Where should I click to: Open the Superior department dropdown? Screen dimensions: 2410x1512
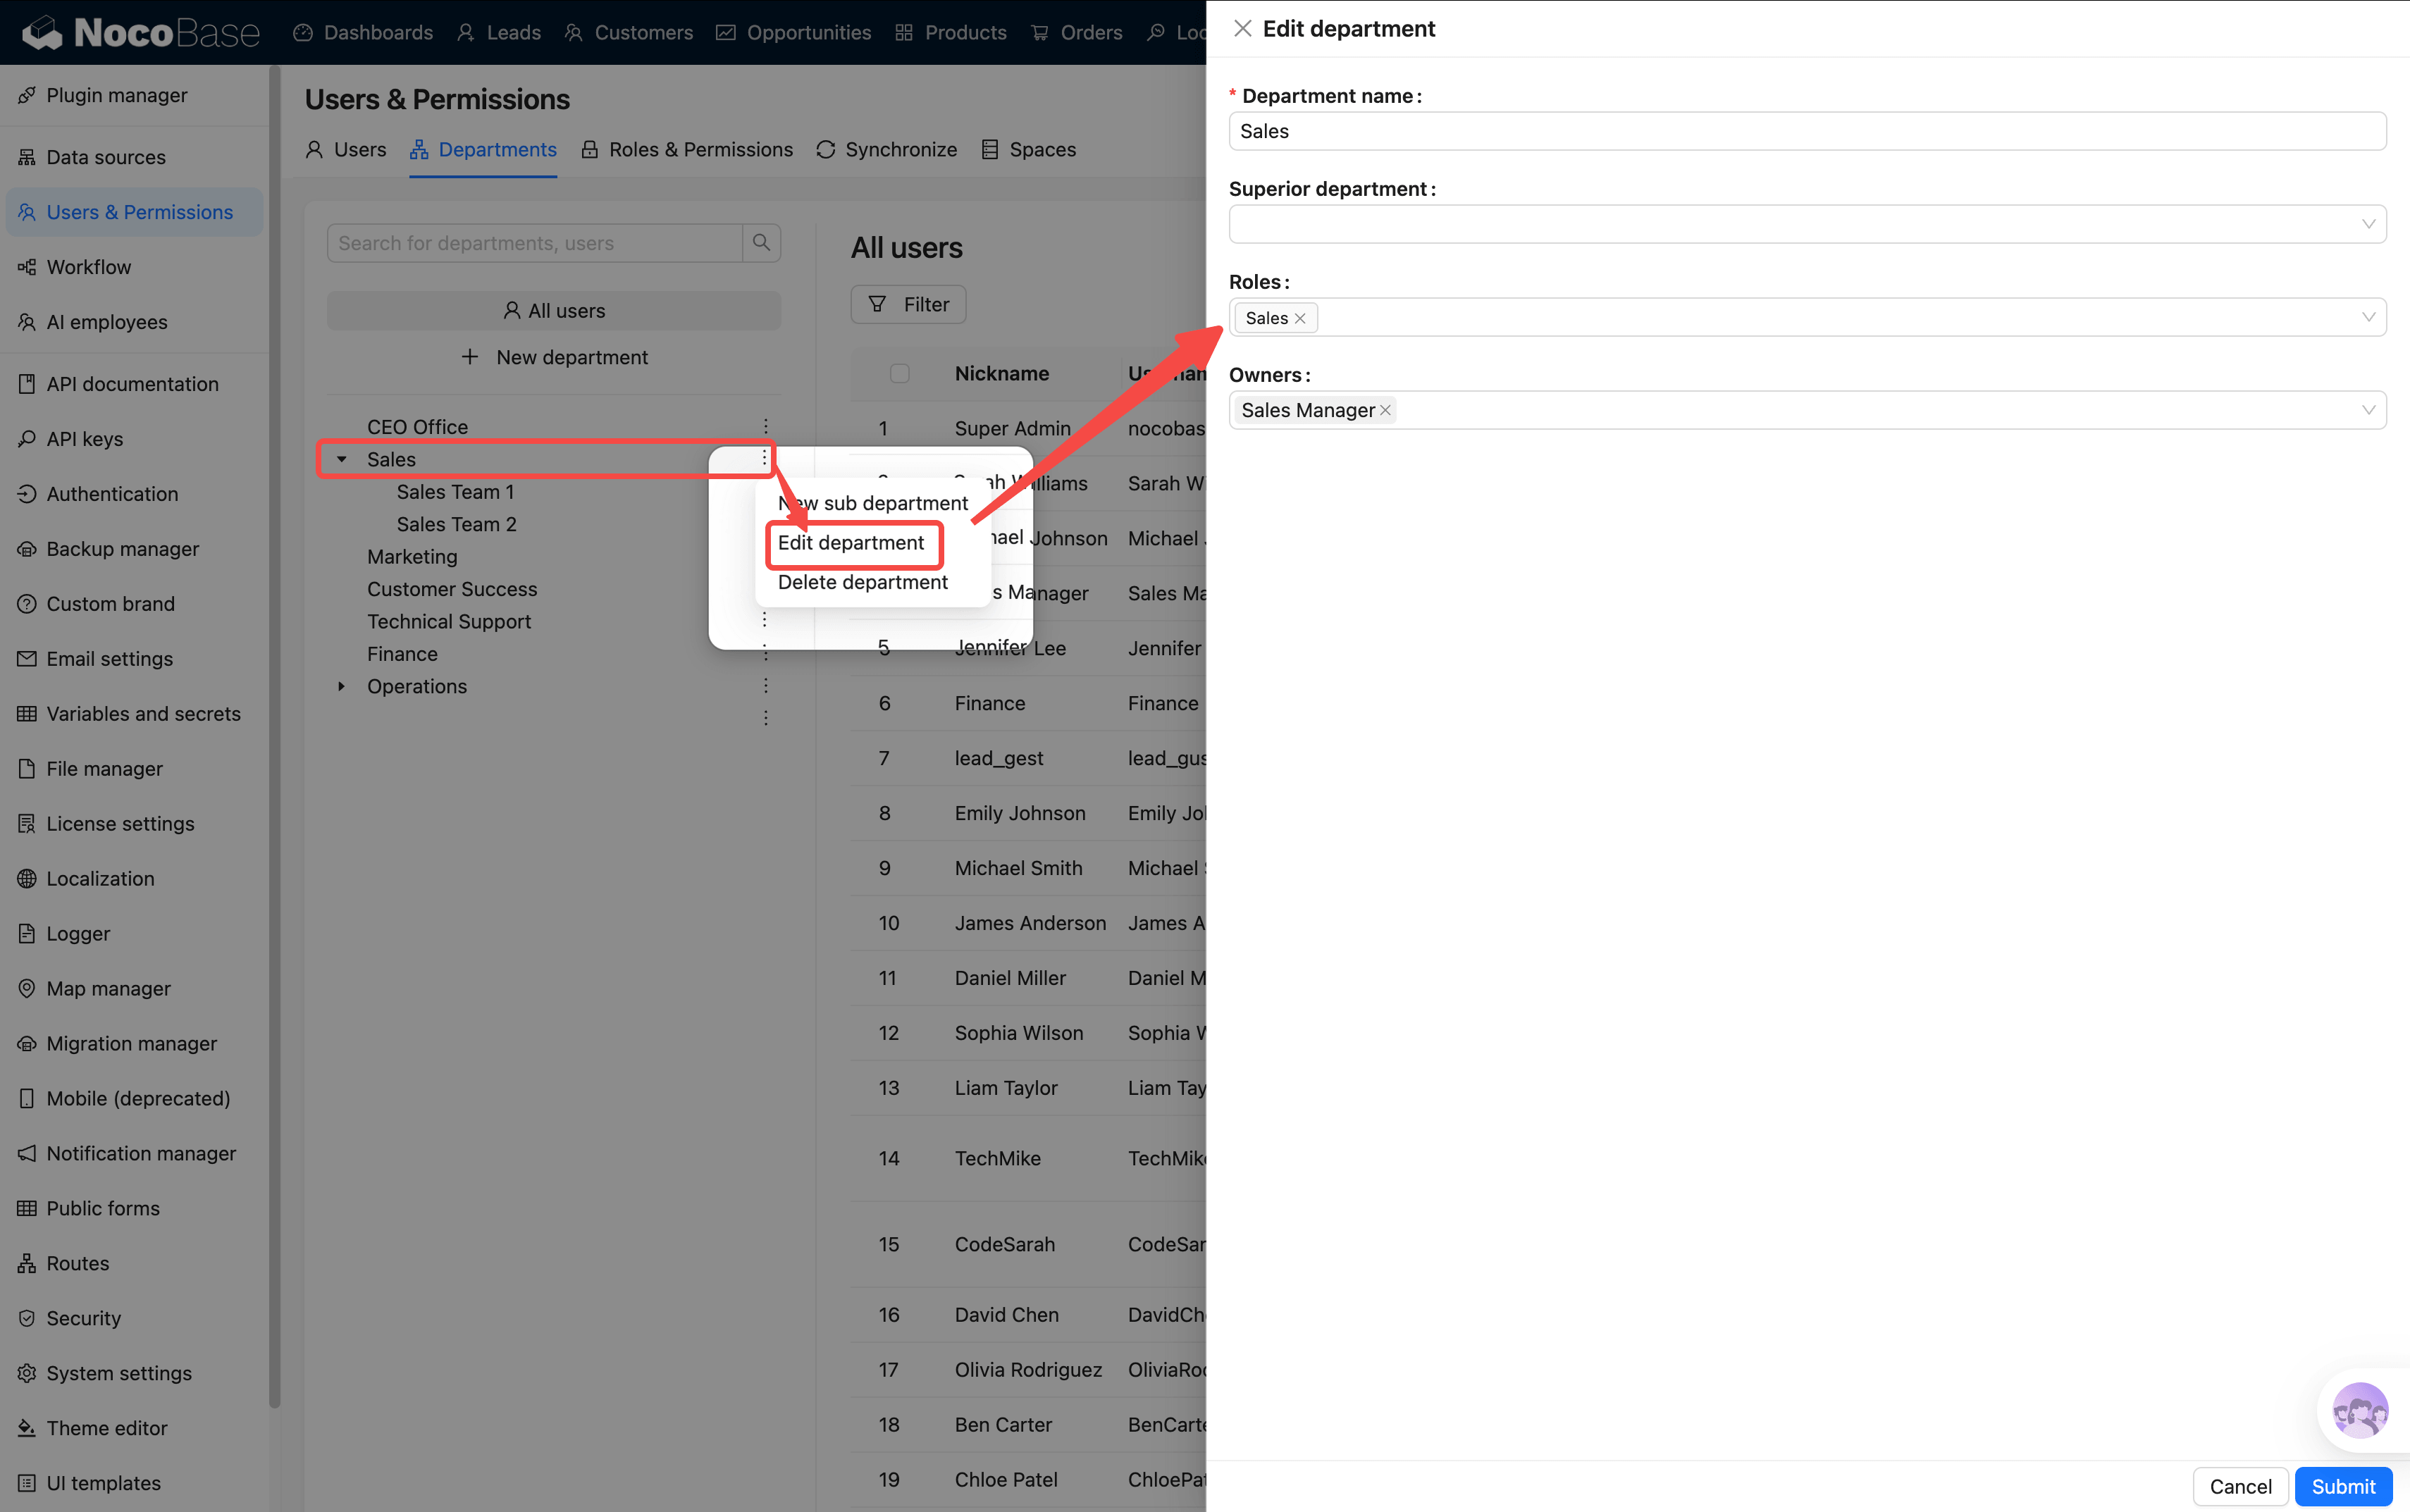1806,224
